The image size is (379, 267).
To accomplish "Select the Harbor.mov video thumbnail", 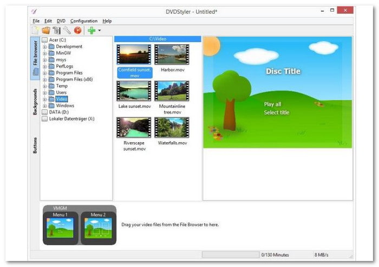I will coord(172,54).
